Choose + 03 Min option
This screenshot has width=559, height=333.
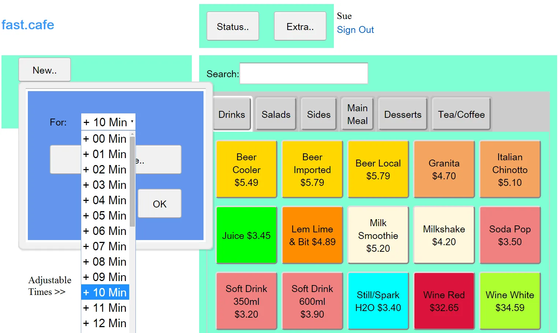click(105, 185)
